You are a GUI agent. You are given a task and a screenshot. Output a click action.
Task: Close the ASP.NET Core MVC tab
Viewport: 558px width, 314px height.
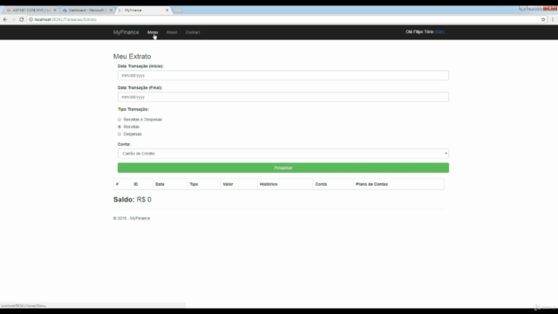[55, 10]
